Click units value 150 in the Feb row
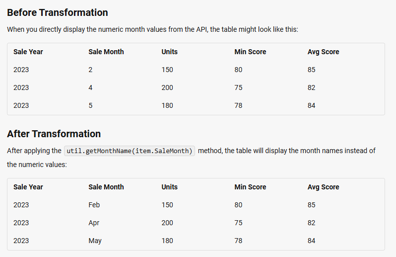The height and width of the screenshot is (257, 396). [167, 205]
